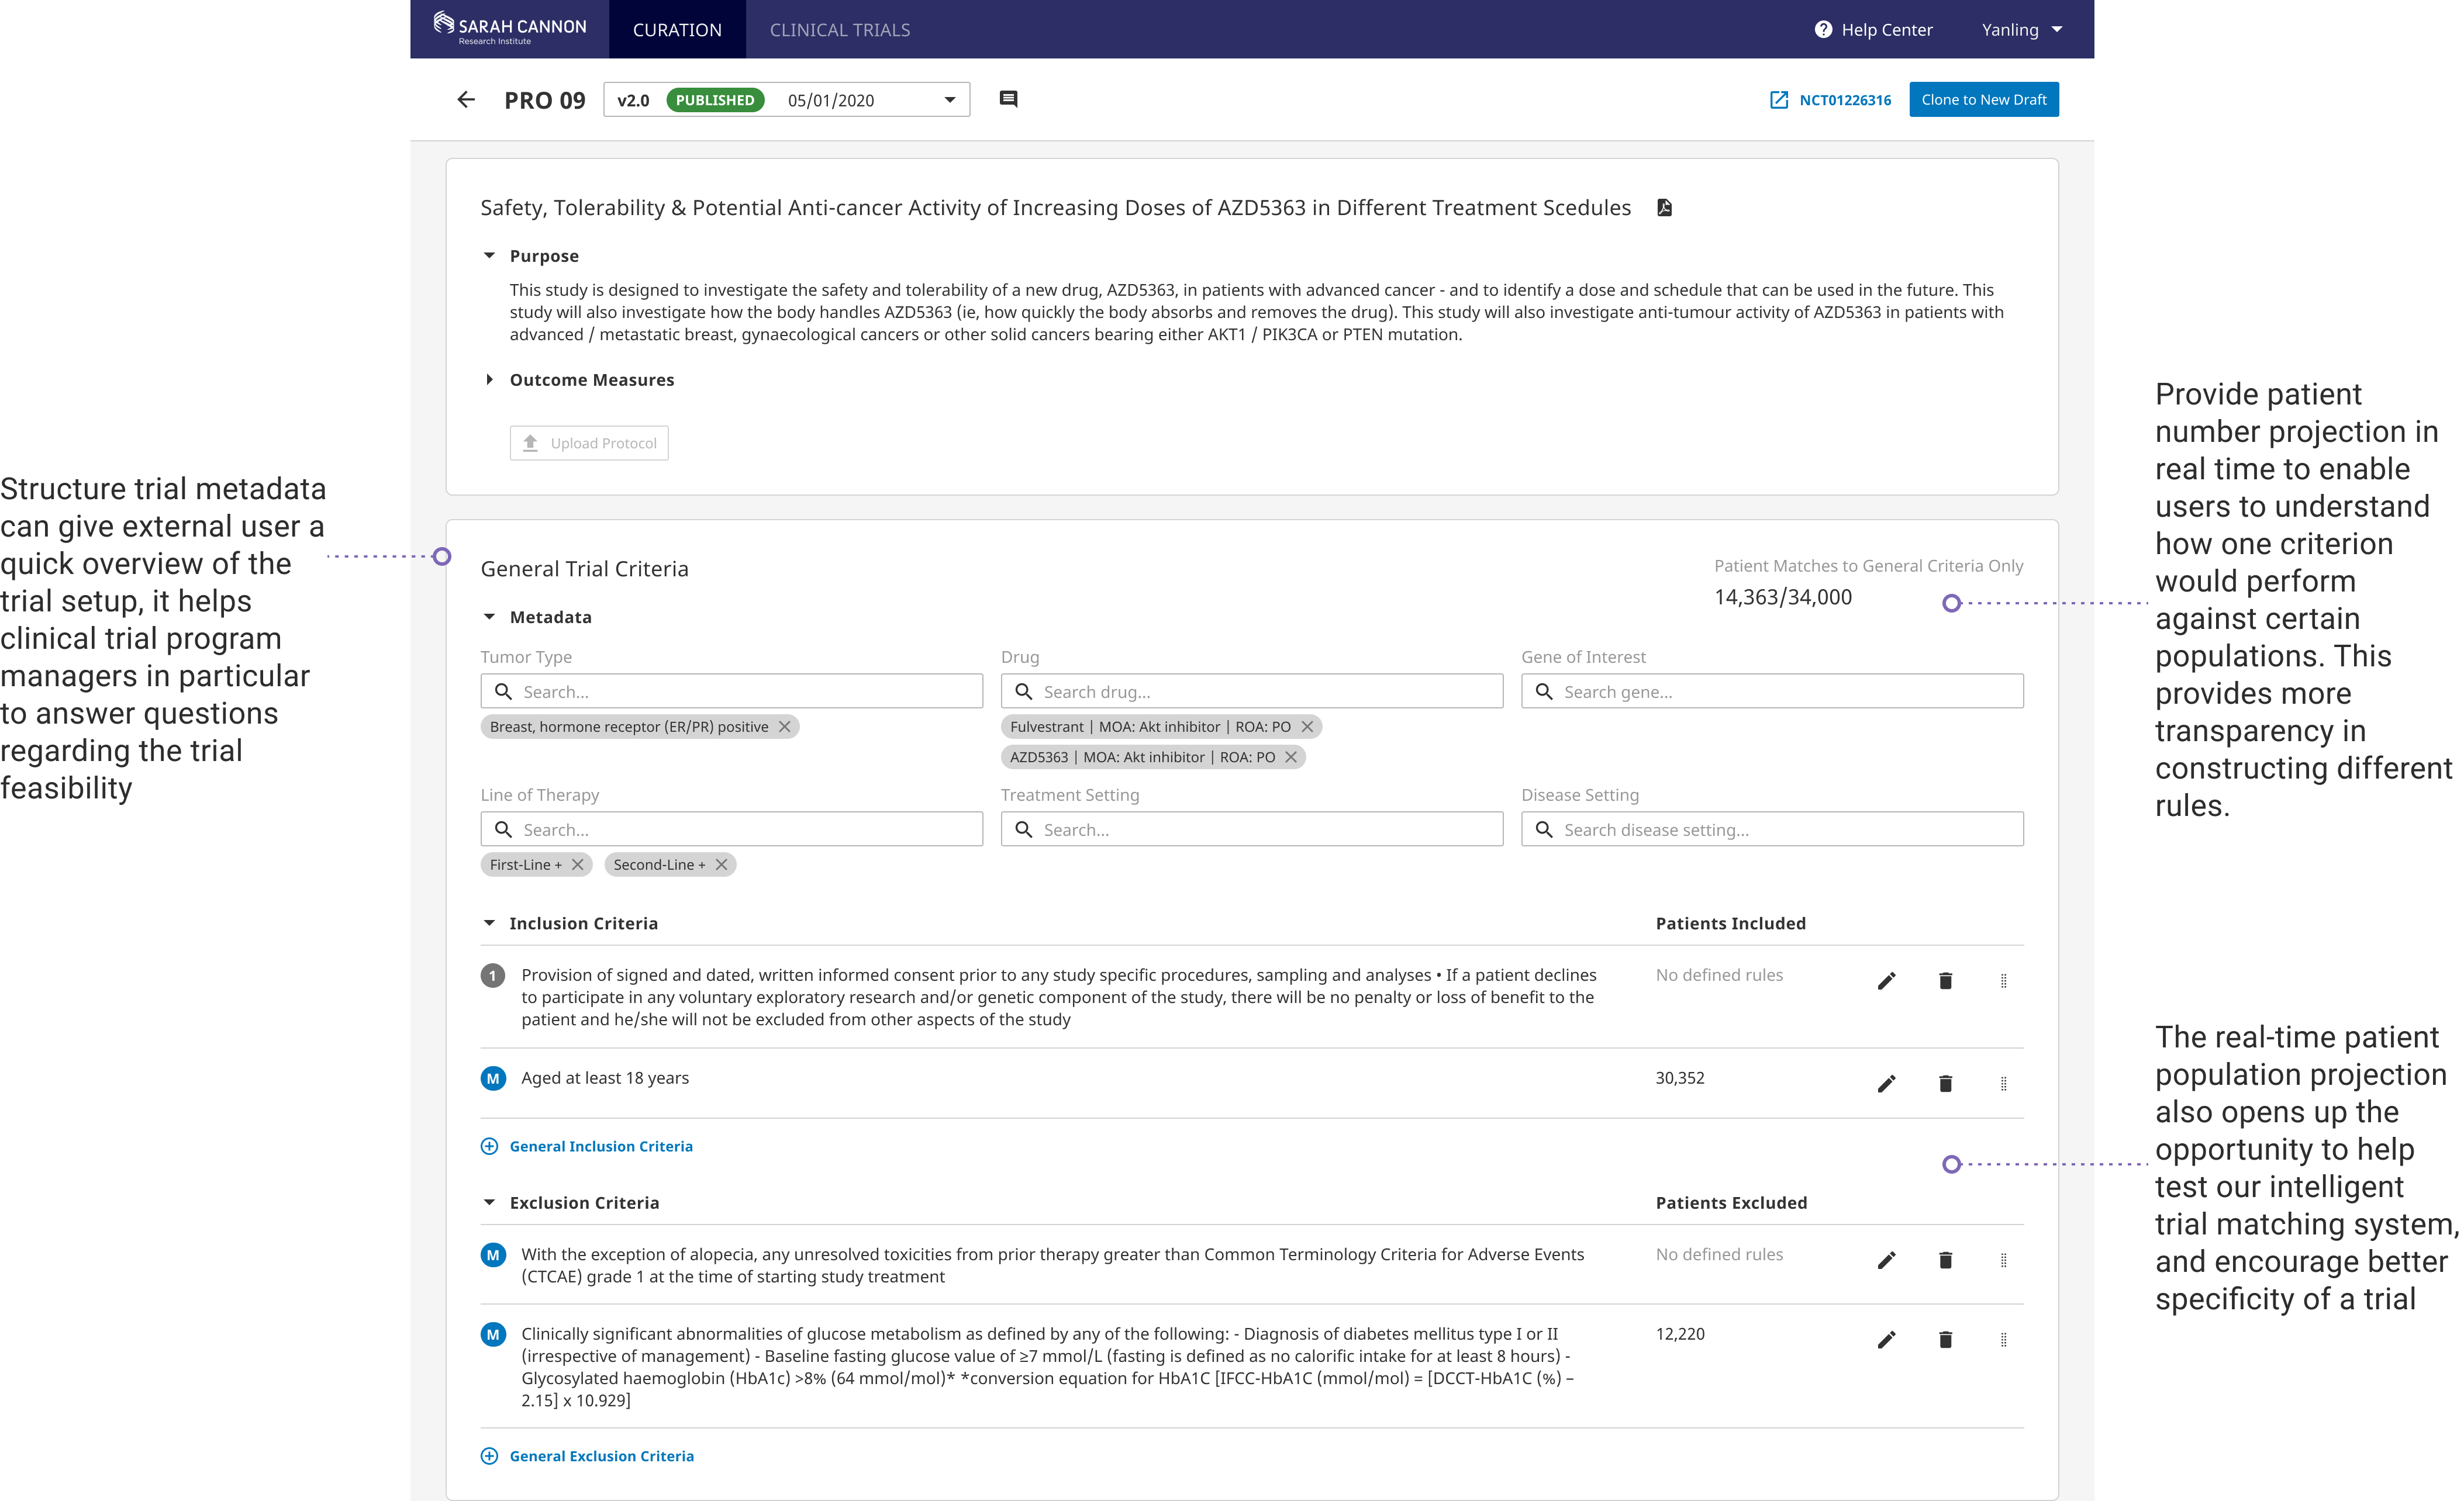Remove the Second-Line + tag
Image resolution: width=2464 pixels, height=1501 pixels.
tap(721, 864)
